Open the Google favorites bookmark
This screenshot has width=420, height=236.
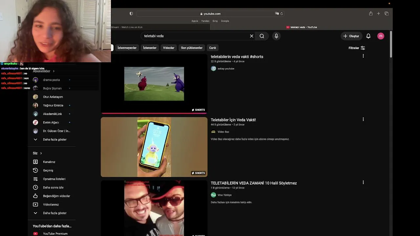(x=225, y=21)
